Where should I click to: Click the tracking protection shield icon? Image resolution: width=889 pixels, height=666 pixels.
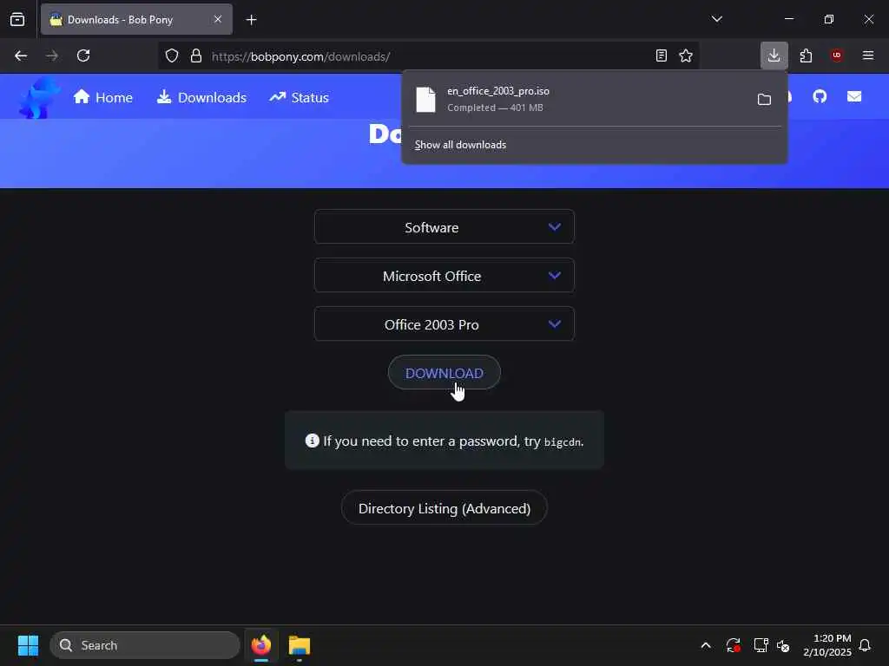click(x=172, y=55)
